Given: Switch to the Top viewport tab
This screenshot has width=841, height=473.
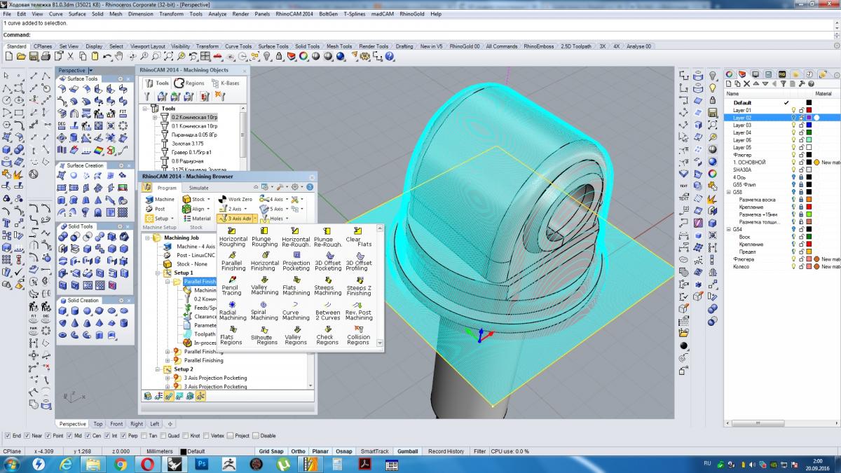Looking at the screenshot, I should (x=97, y=424).
